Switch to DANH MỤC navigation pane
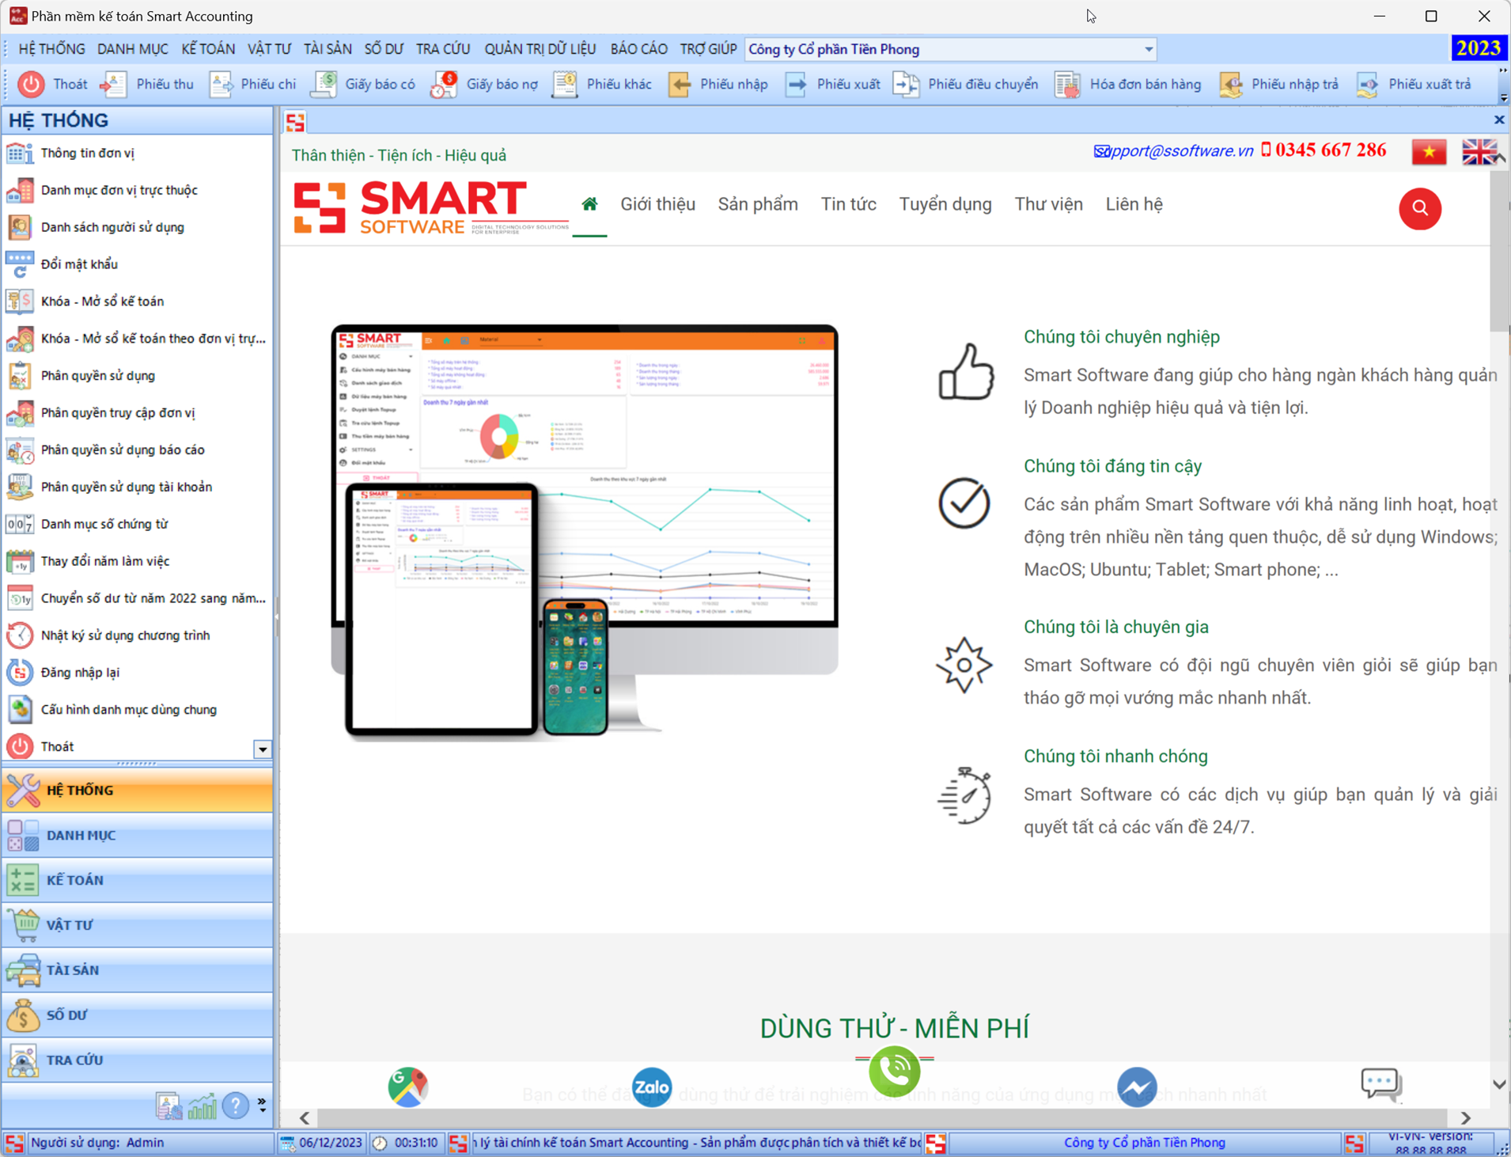The image size is (1511, 1157). pyautogui.click(x=138, y=836)
